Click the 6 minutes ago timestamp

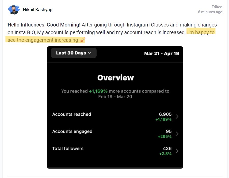coord(210,12)
